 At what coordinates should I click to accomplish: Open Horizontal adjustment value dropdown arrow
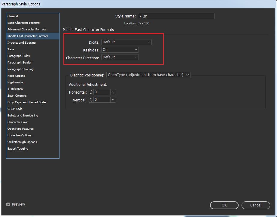coord(113,92)
